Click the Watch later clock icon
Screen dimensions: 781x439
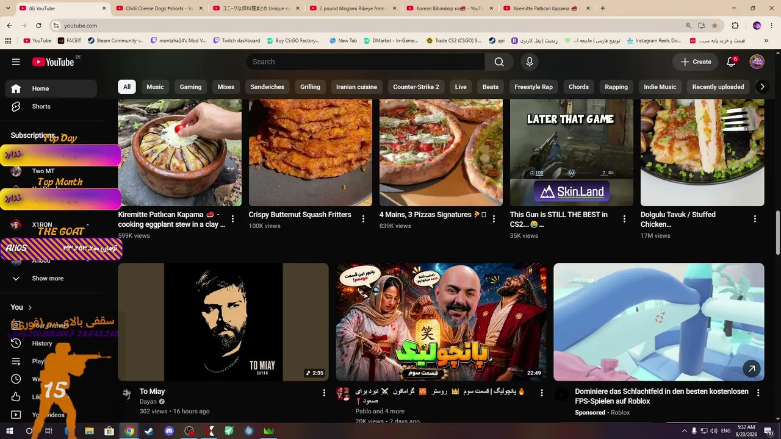click(x=16, y=379)
